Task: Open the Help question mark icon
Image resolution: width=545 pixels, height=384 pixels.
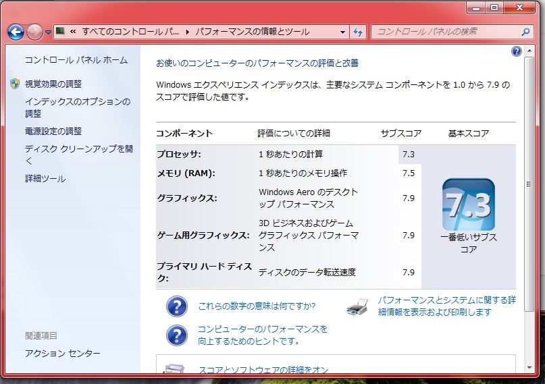Action: tap(517, 51)
